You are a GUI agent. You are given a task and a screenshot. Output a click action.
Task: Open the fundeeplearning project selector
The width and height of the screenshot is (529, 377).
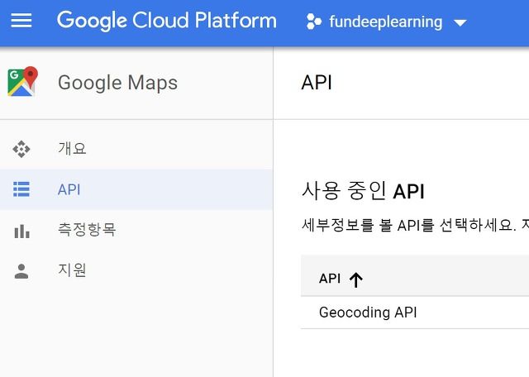(x=387, y=22)
